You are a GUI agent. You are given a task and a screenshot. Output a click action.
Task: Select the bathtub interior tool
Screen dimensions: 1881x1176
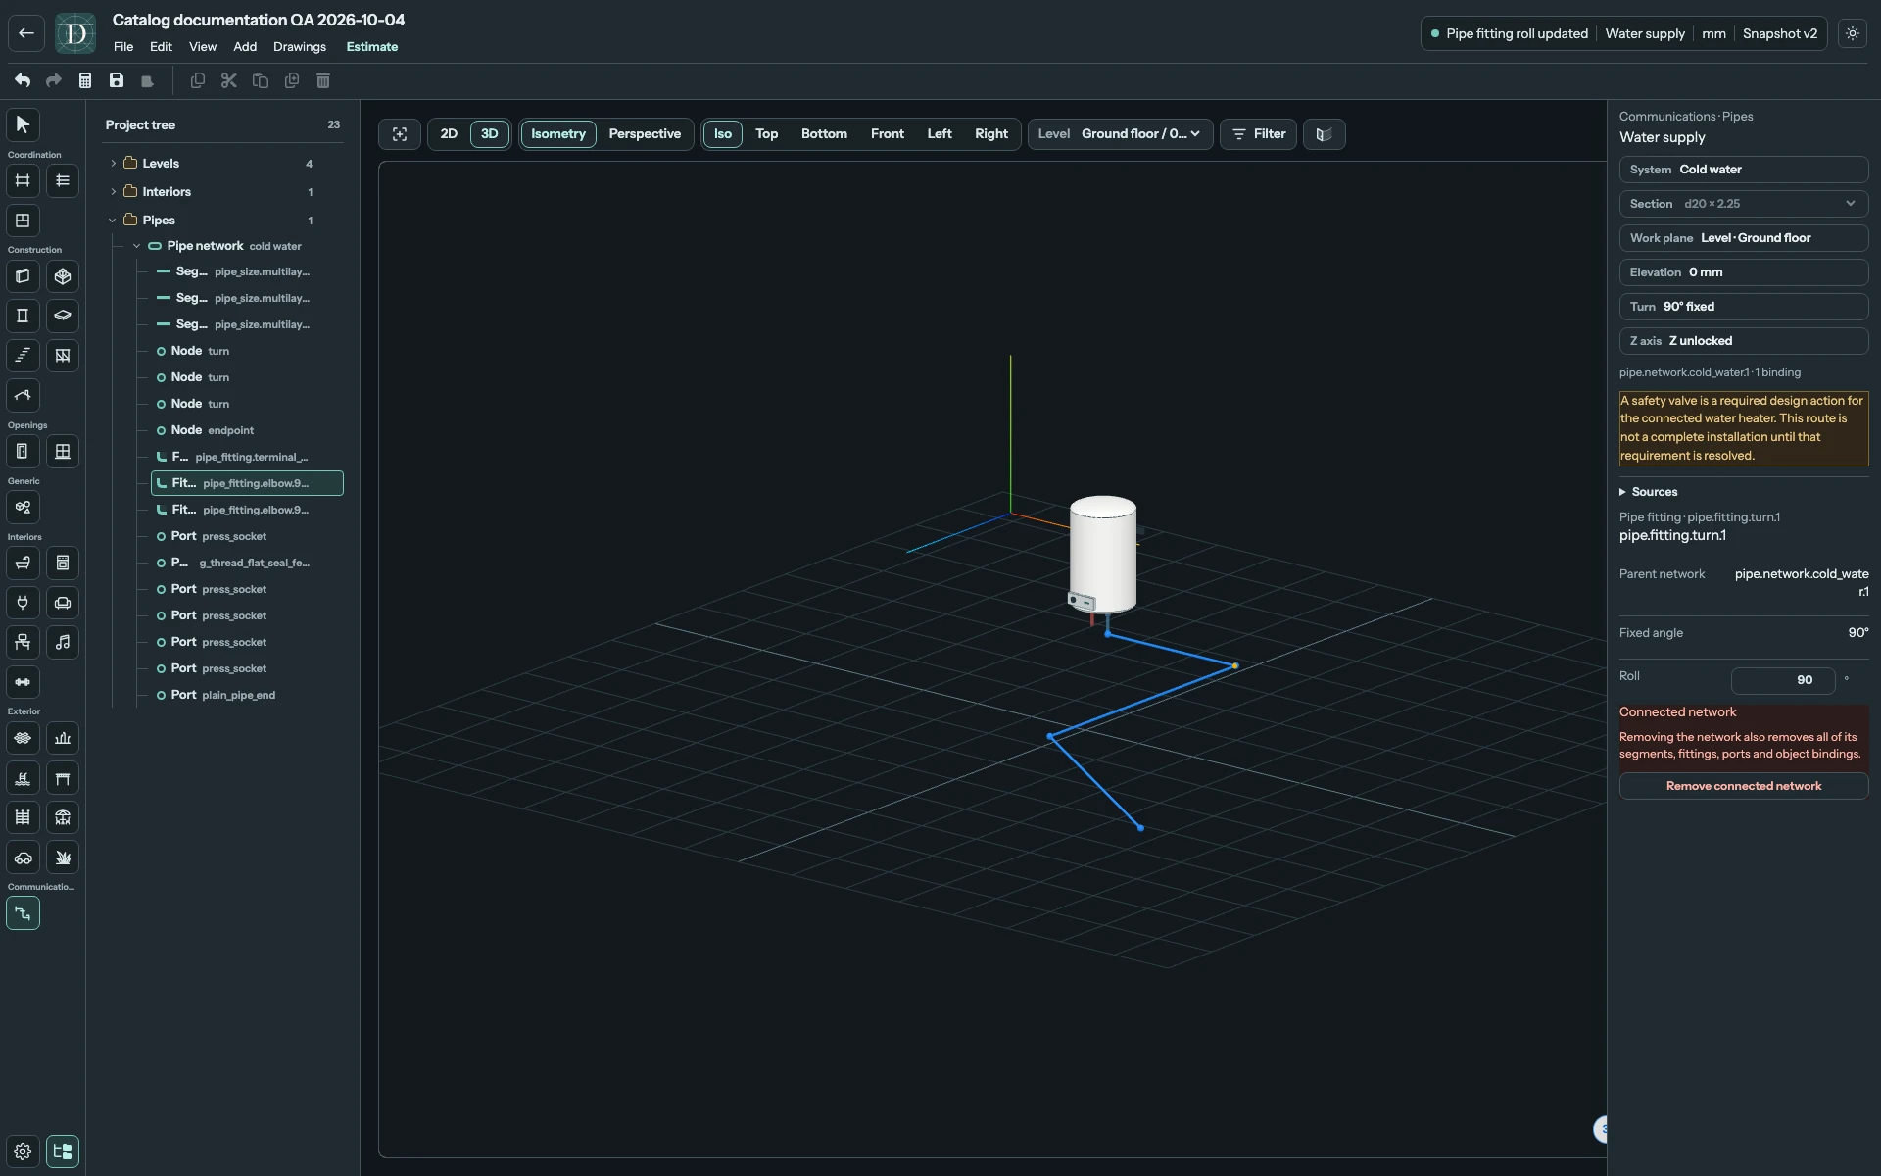[23, 563]
